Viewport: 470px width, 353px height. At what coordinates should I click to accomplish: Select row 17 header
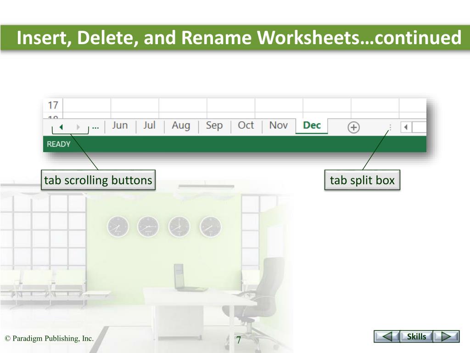pos(53,105)
